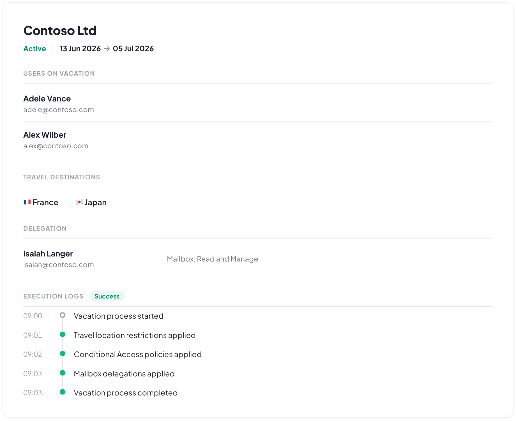This screenshot has height=421, width=516.
Task: Click the Japan flag icon
Action: point(79,202)
